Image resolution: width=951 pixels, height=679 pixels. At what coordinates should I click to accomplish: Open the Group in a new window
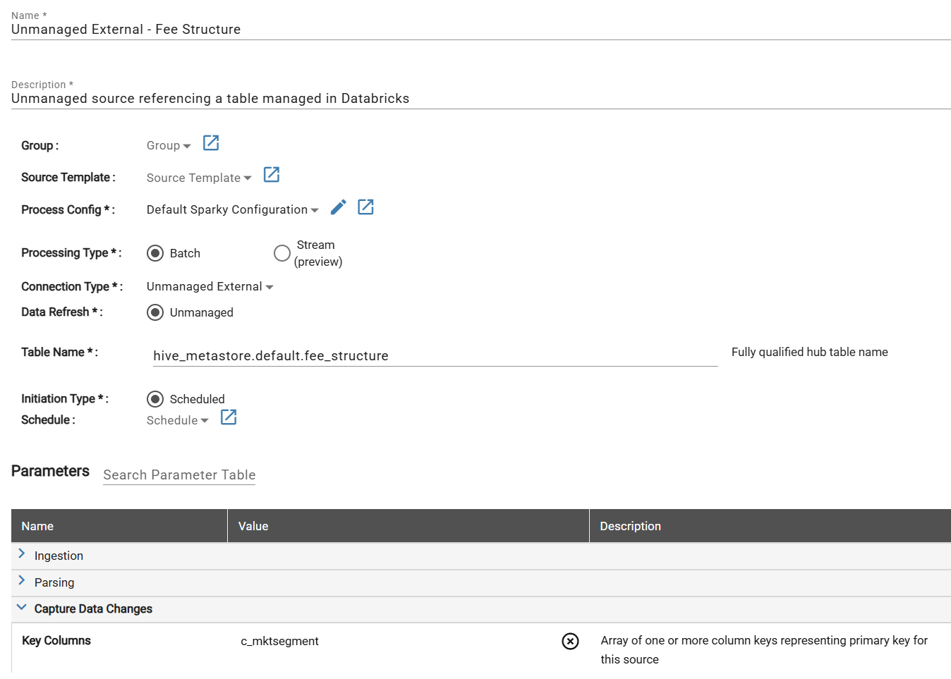(210, 143)
